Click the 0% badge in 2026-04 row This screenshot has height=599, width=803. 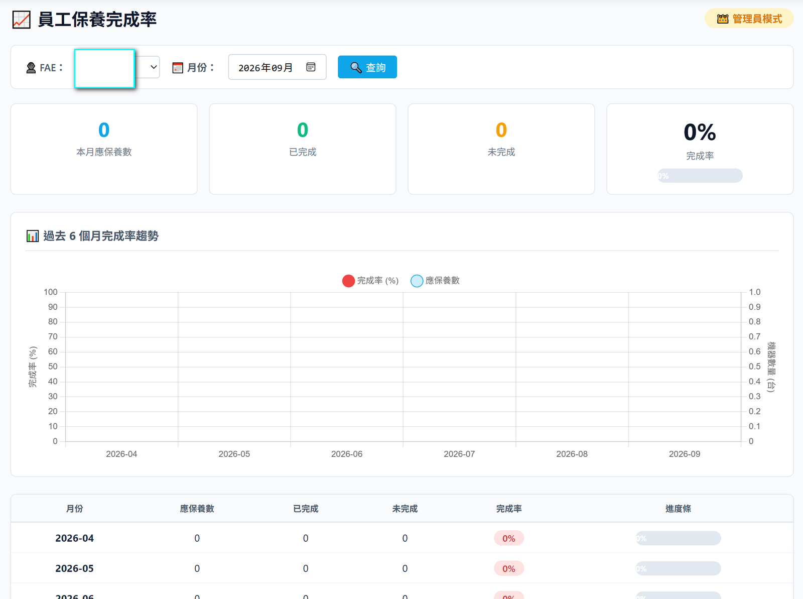point(509,538)
